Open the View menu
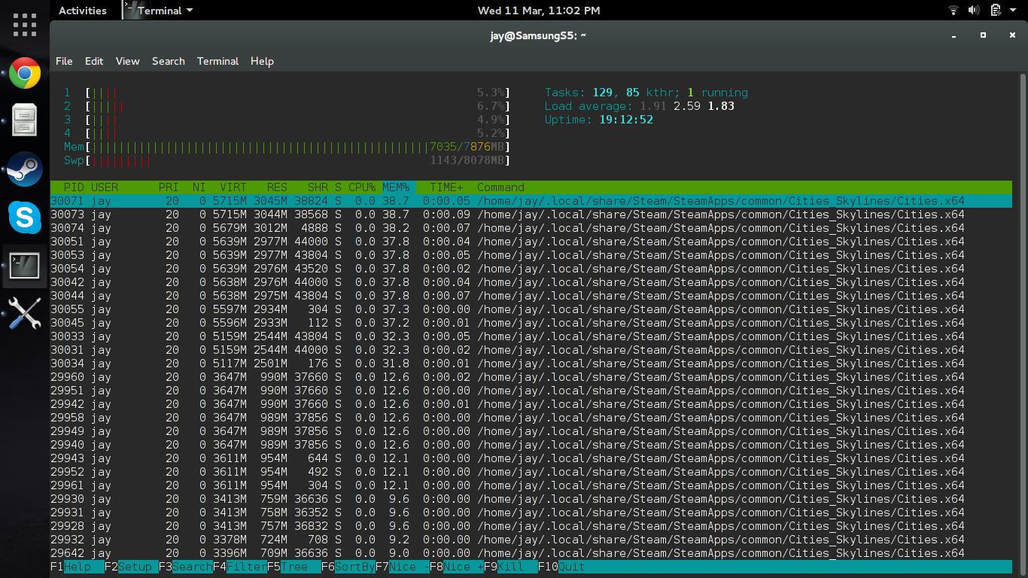The width and height of the screenshot is (1028, 578). (127, 61)
